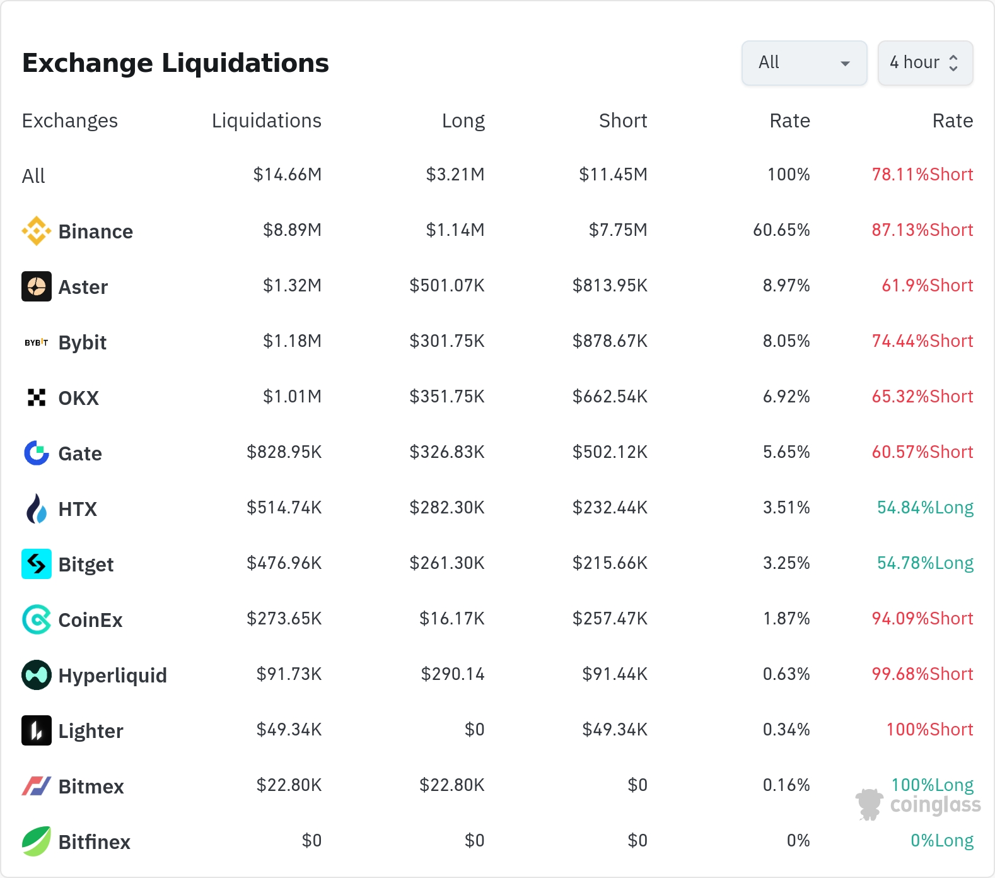Click the Hyperliquid logo icon
The image size is (995, 878).
(x=37, y=675)
